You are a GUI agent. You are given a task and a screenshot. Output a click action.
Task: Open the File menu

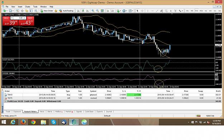tap(7, 7)
